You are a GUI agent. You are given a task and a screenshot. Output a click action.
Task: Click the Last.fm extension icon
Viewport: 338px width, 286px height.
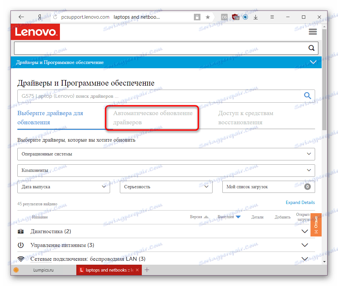tap(224, 17)
